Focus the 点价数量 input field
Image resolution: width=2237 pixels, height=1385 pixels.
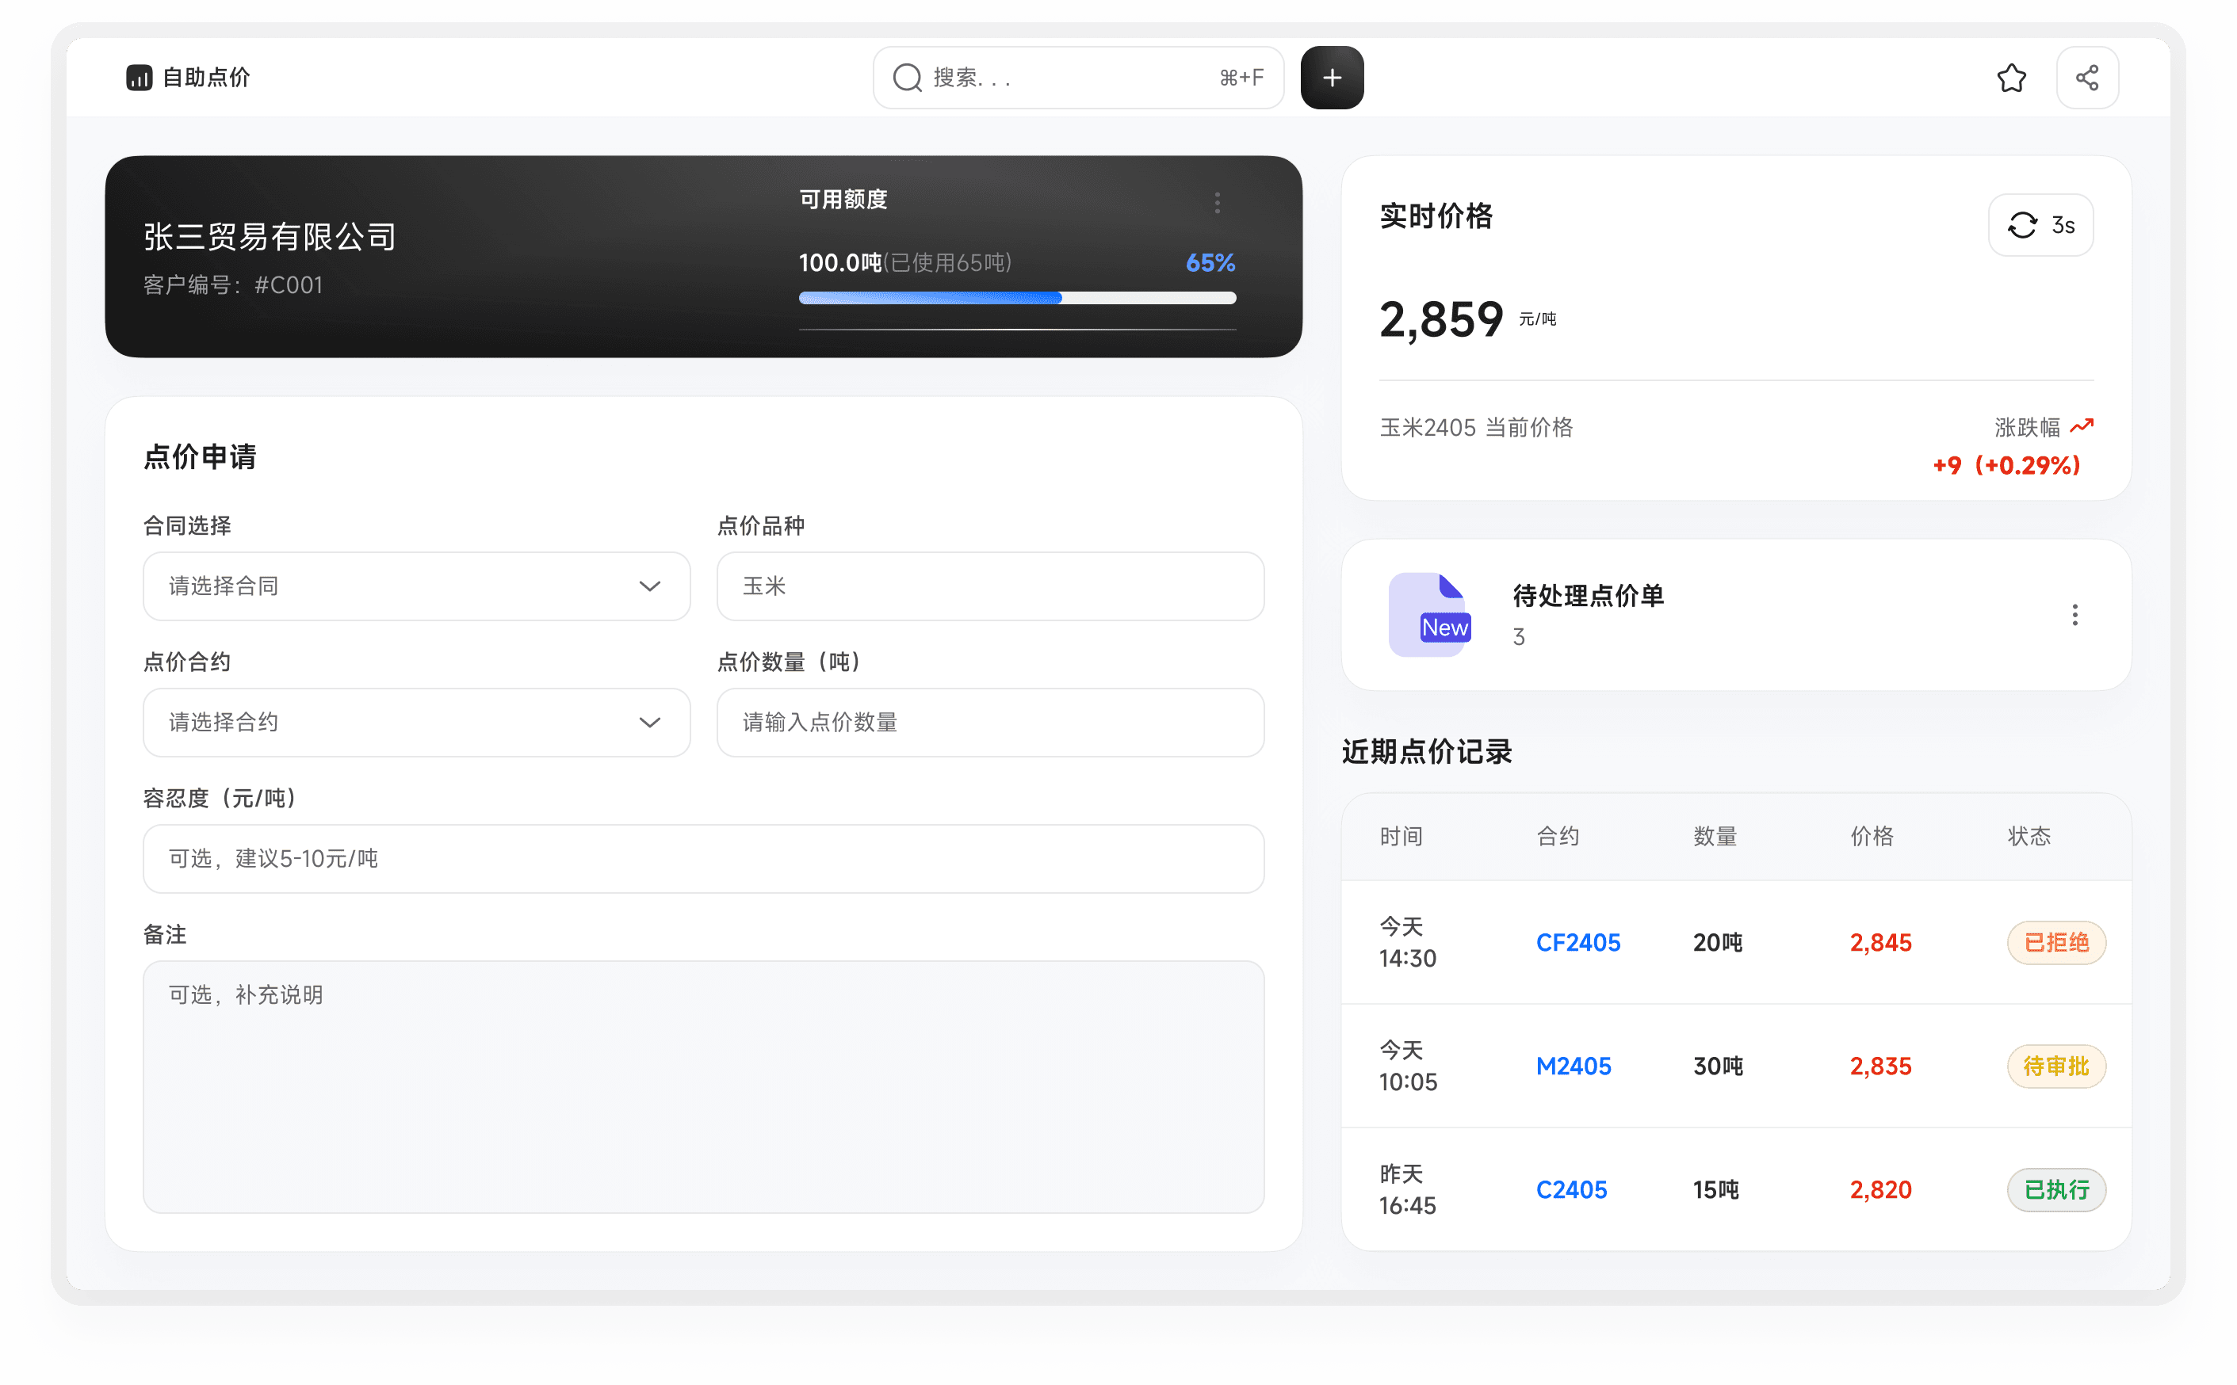pos(990,723)
